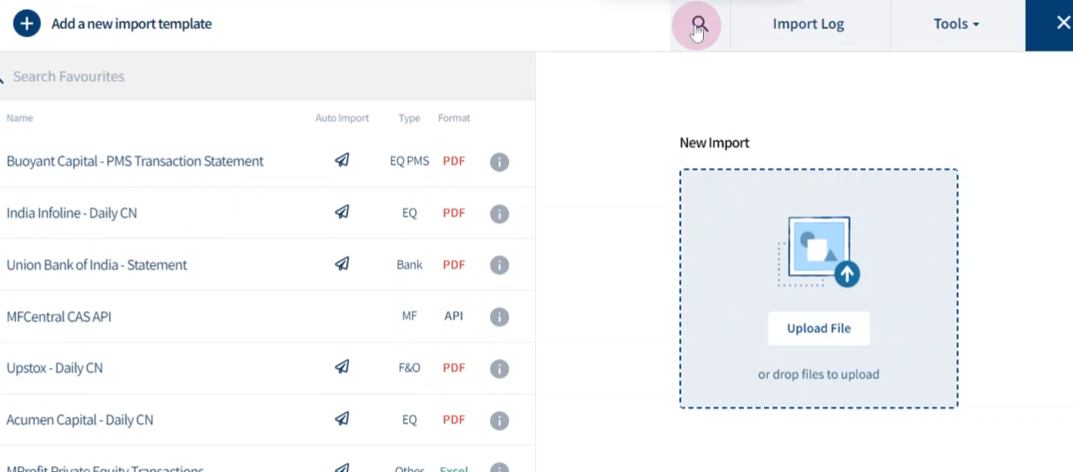Click PDF format of Upstox row
This screenshot has width=1073, height=472.
click(454, 368)
